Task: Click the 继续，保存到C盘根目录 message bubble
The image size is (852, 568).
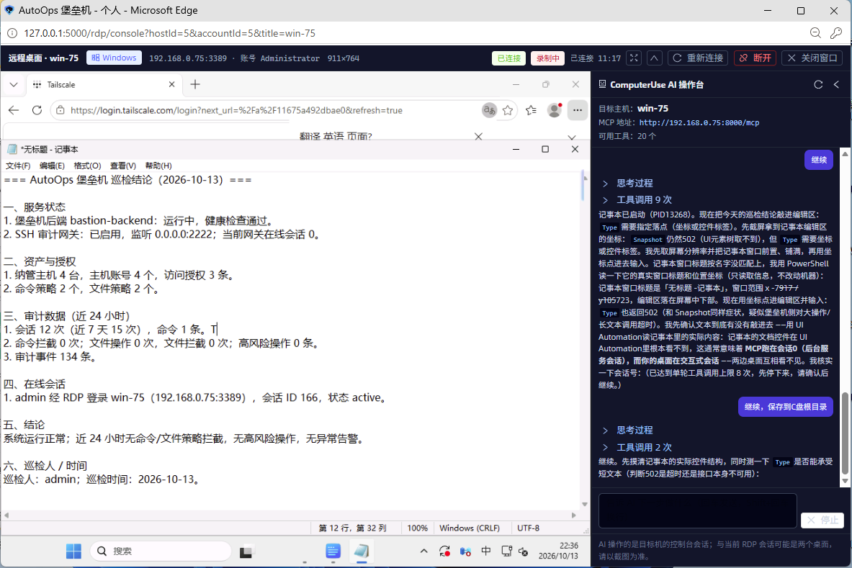Action: point(785,407)
